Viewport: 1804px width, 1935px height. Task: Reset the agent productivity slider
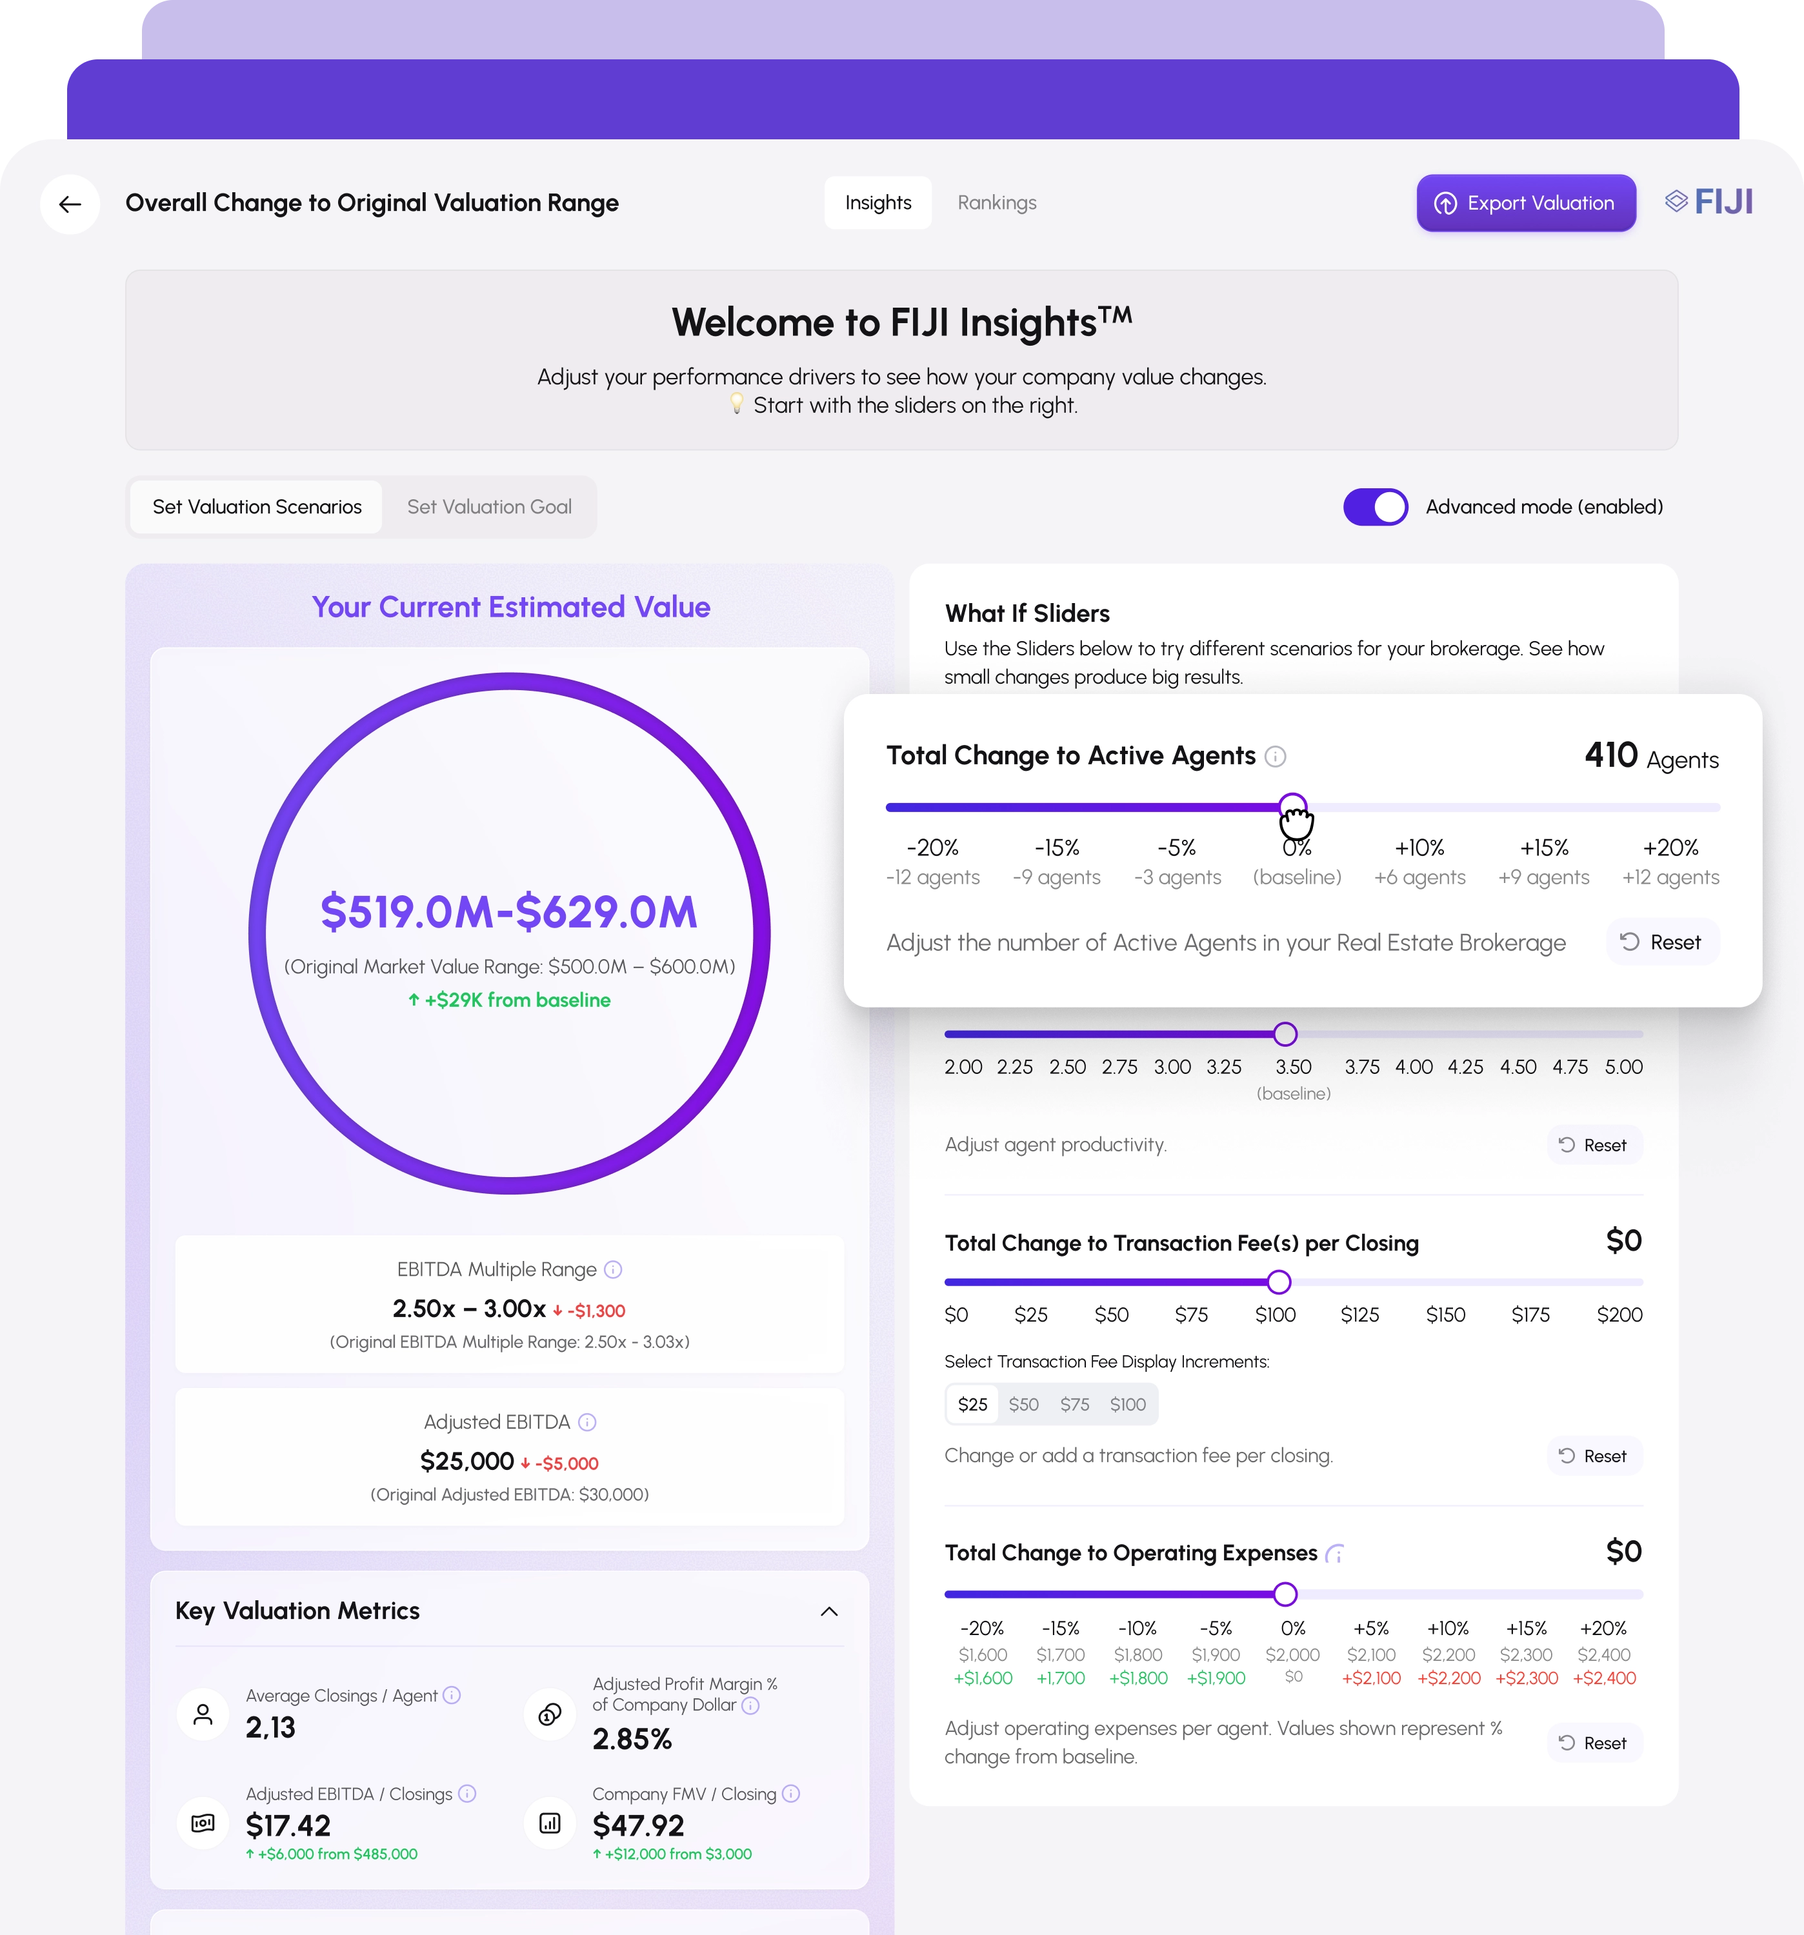click(1595, 1146)
